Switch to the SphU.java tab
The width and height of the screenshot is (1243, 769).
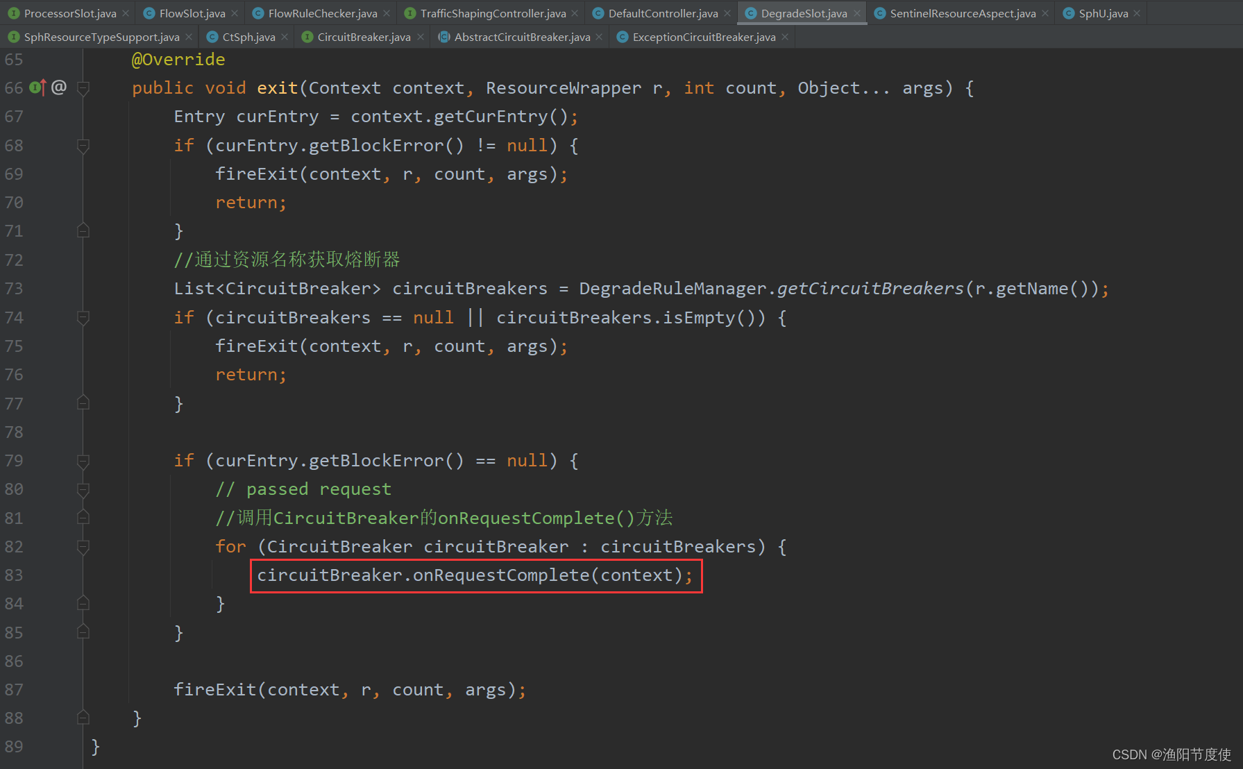[x=1103, y=13]
